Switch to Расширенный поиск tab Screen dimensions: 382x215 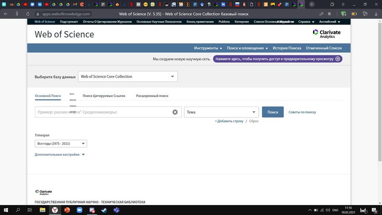click(x=152, y=96)
